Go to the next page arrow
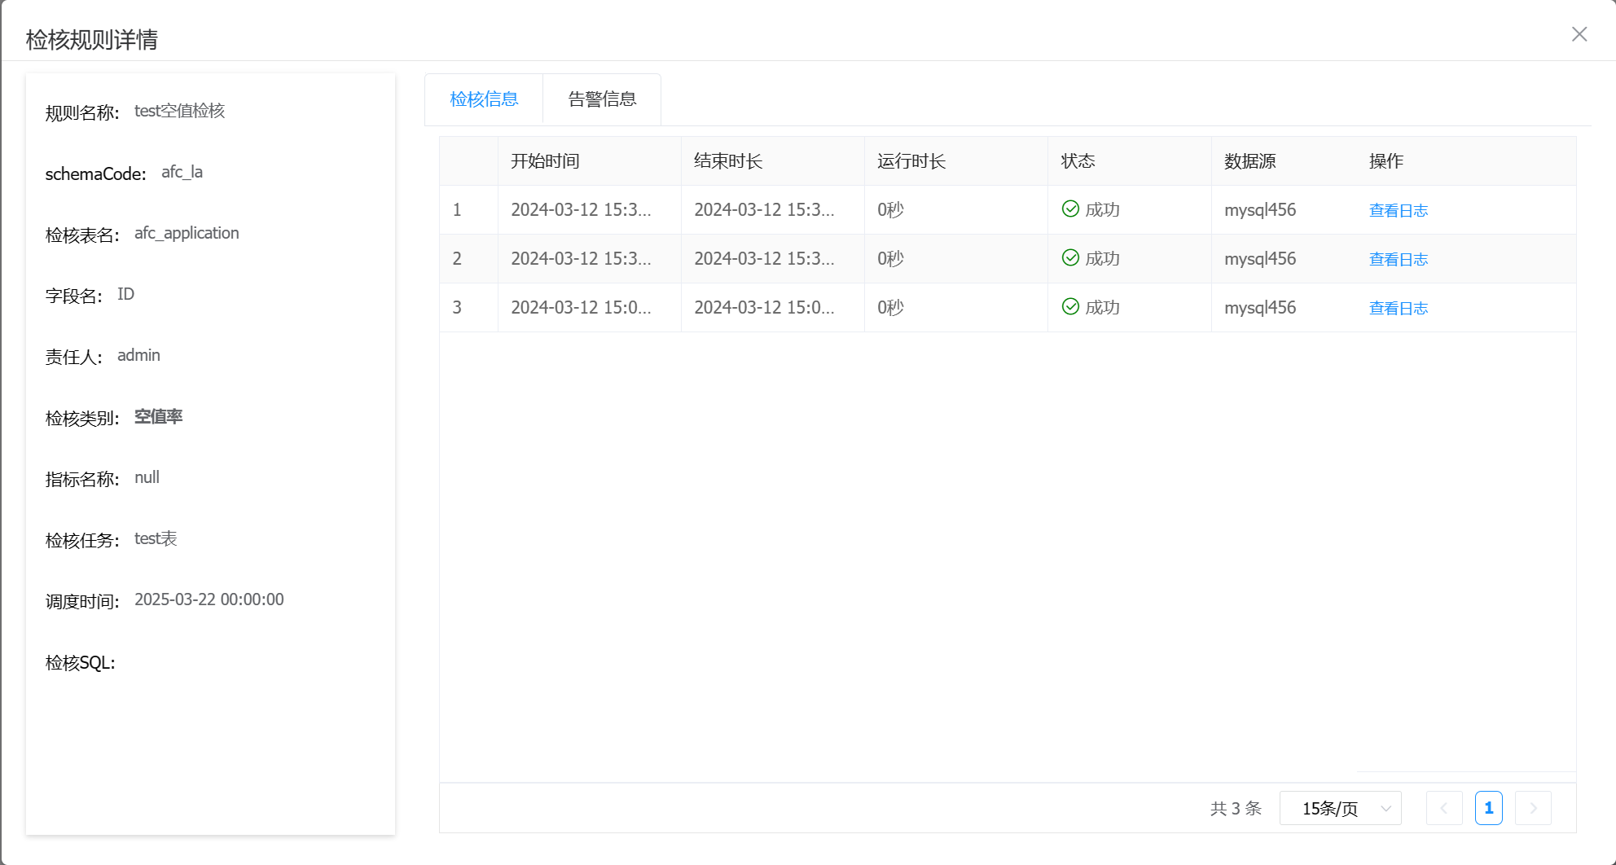Viewport: 1616px width, 865px height. click(1533, 808)
